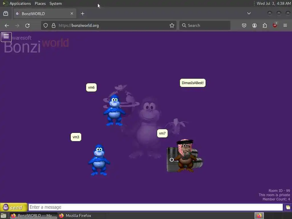Open the uBlock Origin extension icon

click(x=275, y=25)
